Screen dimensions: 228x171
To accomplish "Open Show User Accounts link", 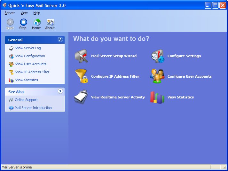I will 30,64.
